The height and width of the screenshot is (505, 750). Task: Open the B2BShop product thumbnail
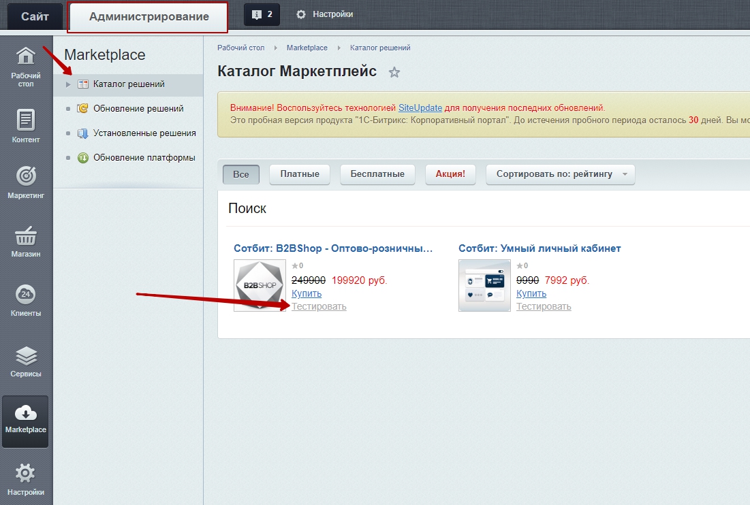260,286
